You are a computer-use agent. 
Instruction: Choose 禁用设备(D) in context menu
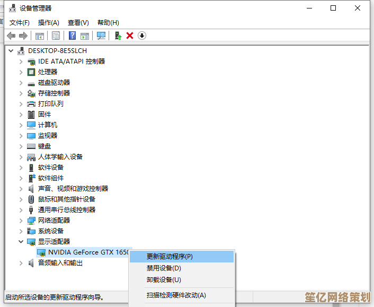click(x=164, y=268)
